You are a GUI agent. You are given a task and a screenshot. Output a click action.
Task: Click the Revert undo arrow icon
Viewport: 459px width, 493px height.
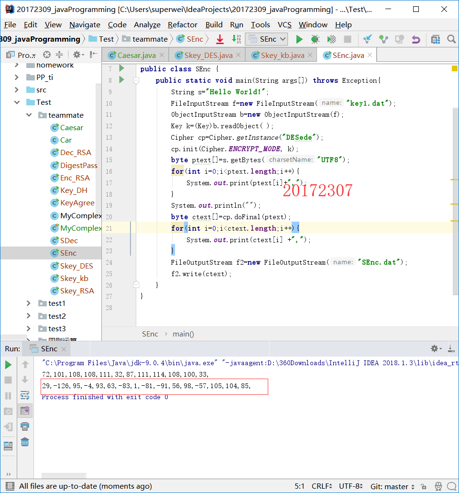[x=416, y=39]
